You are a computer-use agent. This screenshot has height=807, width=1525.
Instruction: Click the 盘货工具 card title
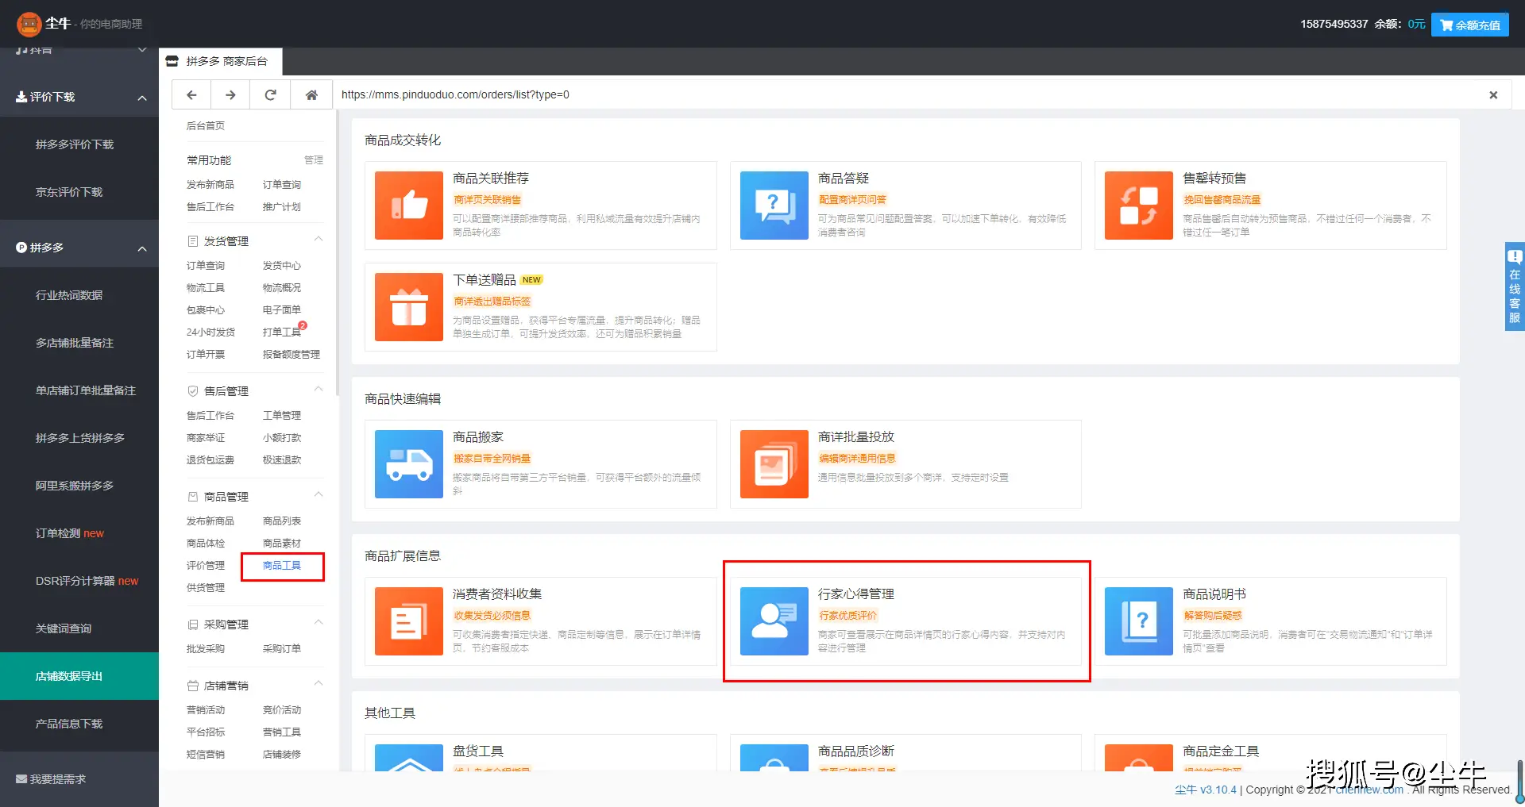pyautogui.click(x=478, y=751)
